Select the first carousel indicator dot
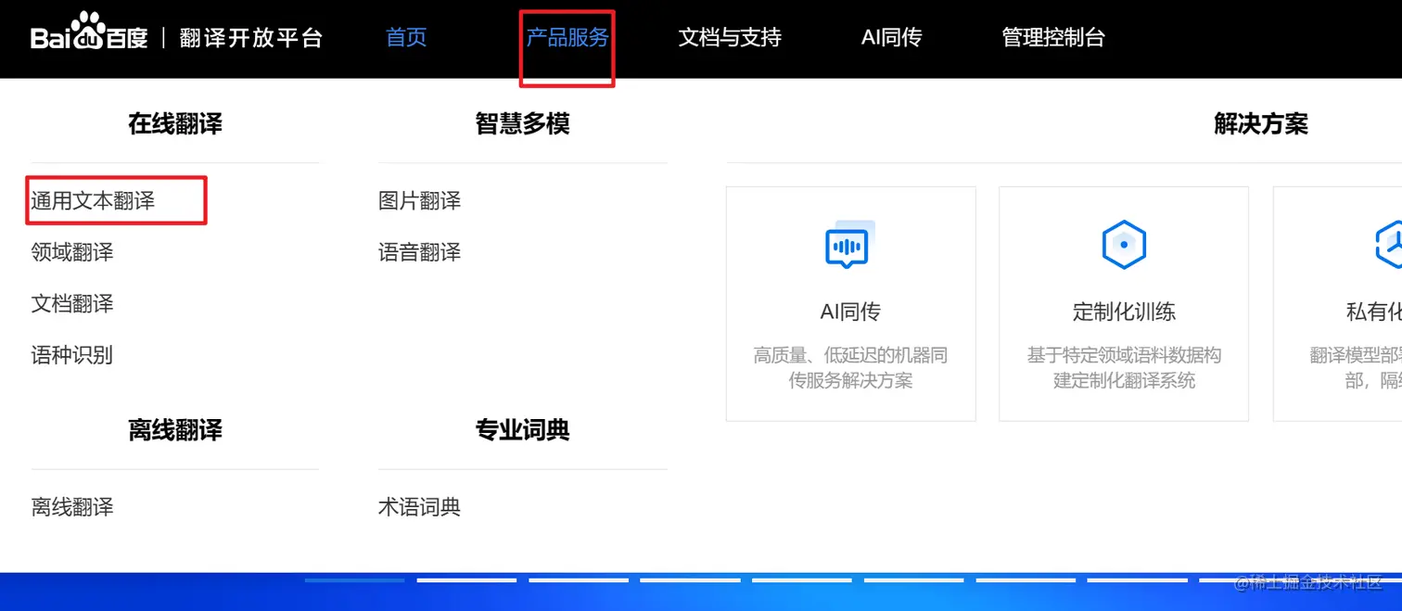Viewport: 1402px width, 611px height. pos(353,580)
